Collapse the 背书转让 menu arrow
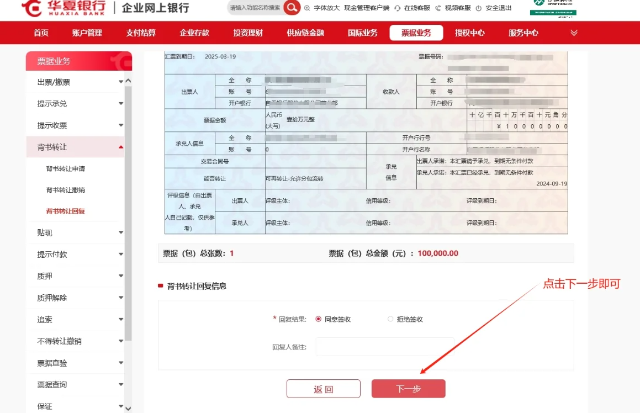Image resolution: width=640 pixels, height=413 pixels. coord(121,147)
